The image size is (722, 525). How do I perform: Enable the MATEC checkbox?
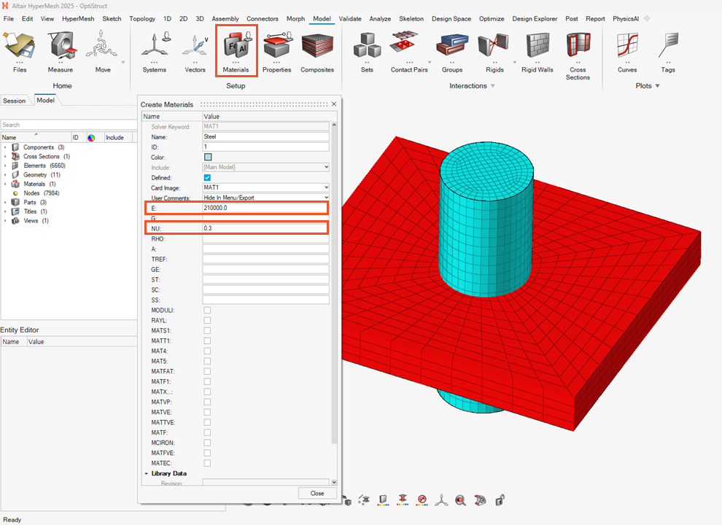coord(207,463)
